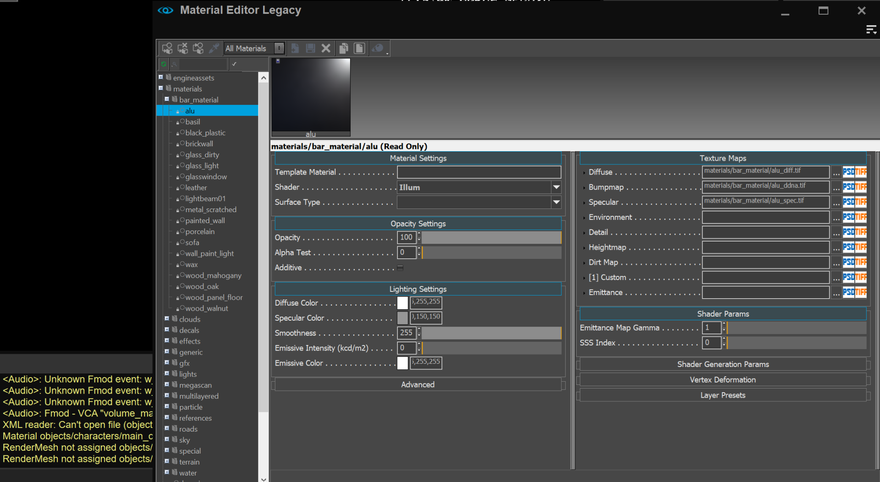Click the Template Material input field
Viewport: 880px width, 482px height.
pos(478,172)
